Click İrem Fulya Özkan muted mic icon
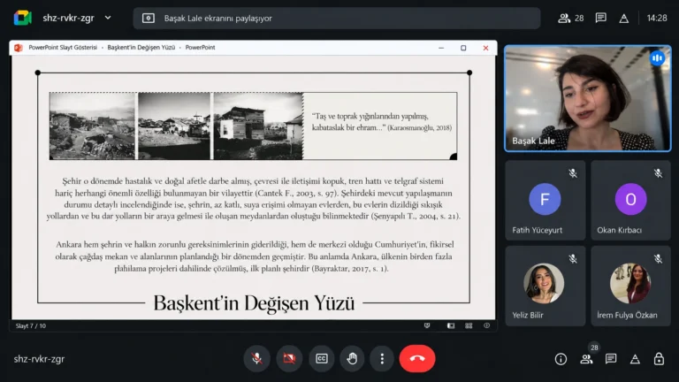This screenshot has width=679, height=382. [x=658, y=258]
